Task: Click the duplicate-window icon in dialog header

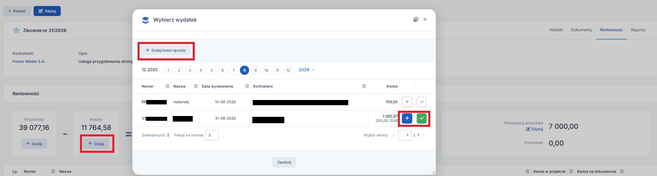Action: click(415, 20)
